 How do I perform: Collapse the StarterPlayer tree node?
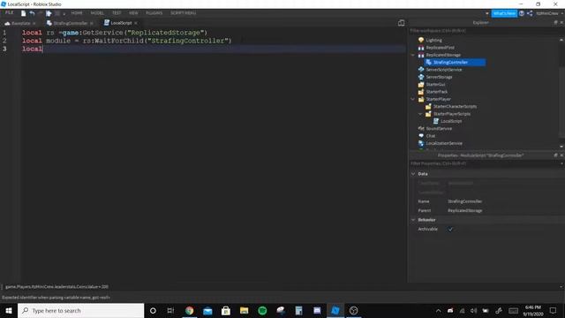point(413,99)
